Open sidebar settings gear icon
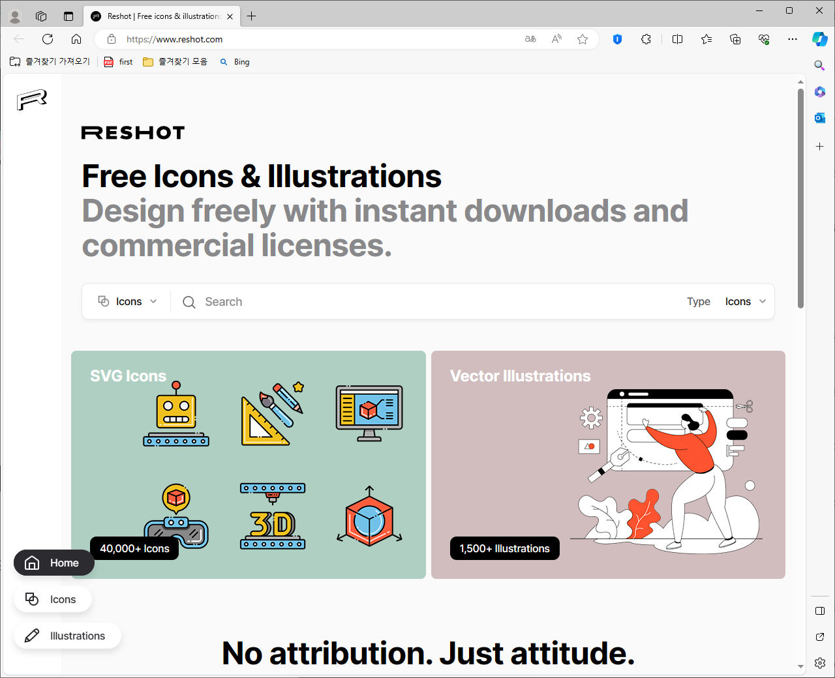835x678 pixels. (820, 663)
